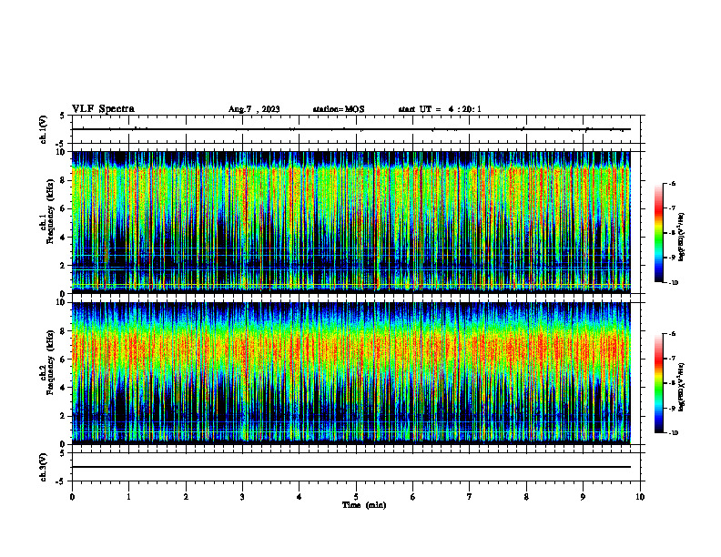Click the time axis tick label '1'

[128, 497]
